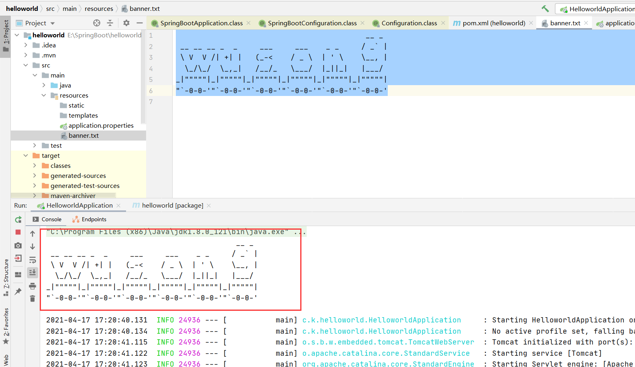The image size is (635, 367).
Task: Select the helloworld [package] run tab
Action: 172,205
